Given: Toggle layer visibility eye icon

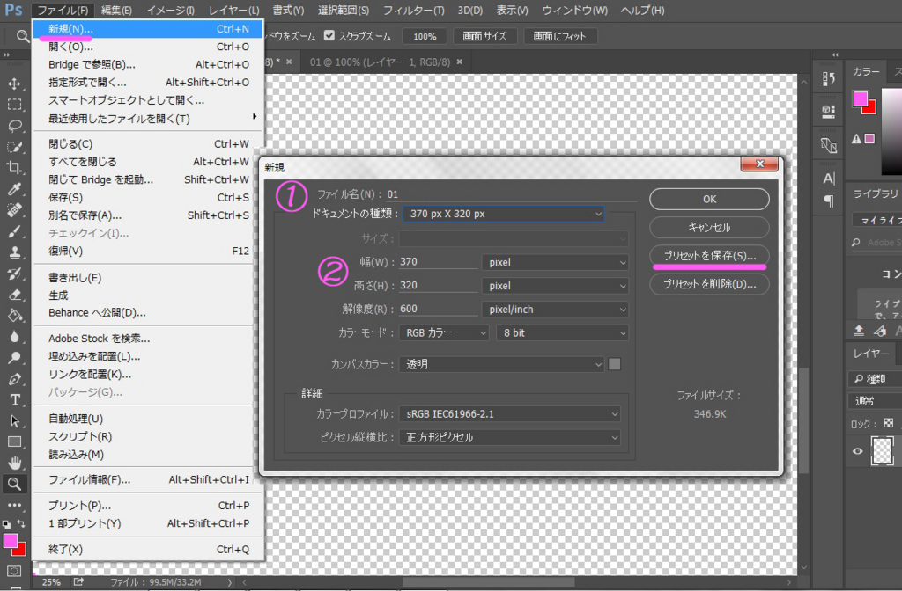Looking at the screenshot, I should pos(857,451).
